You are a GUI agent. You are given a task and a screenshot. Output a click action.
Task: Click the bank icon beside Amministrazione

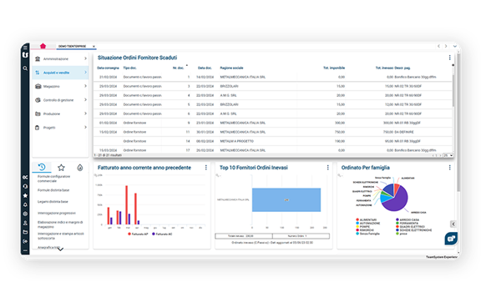pyautogui.click(x=38, y=59)
